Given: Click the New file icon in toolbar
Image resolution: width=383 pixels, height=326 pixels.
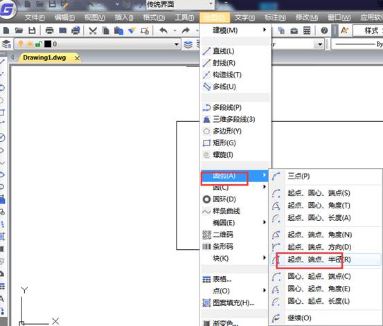Looking at the screenshot, I should pyautogui.click(x=6, y=30).
